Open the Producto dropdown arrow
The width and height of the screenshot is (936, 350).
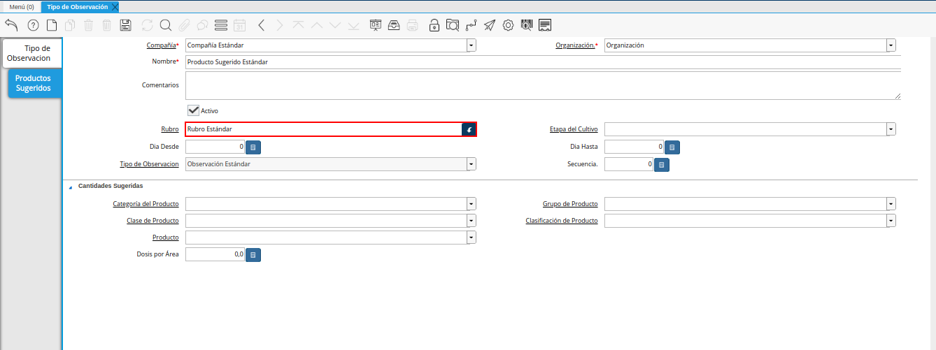tap(471, 238)
